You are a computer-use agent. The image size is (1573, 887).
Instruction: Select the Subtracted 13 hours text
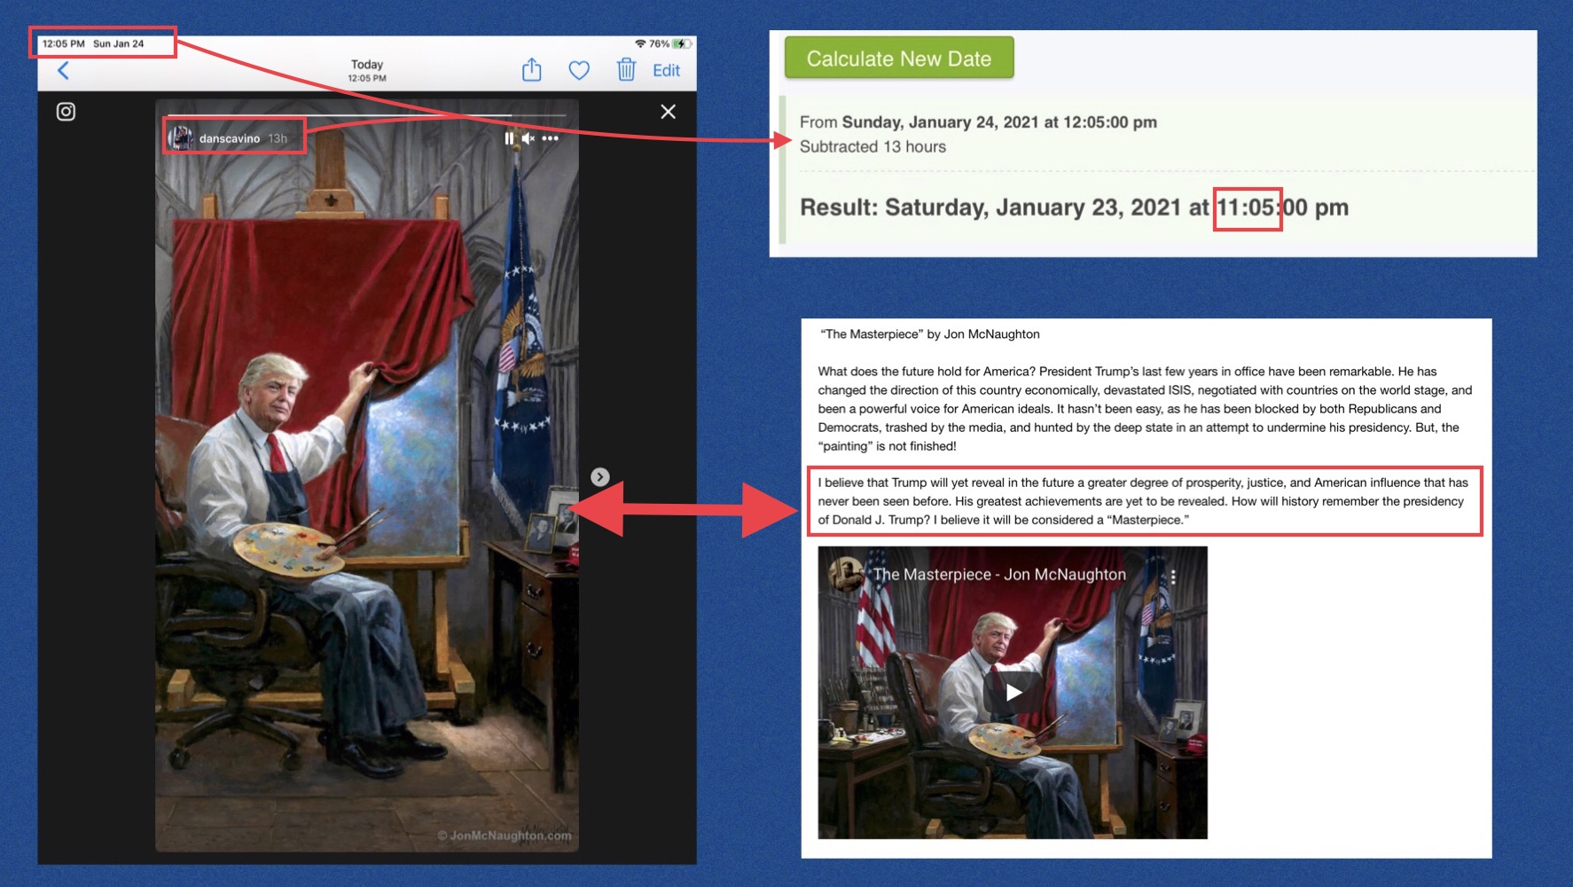click(x=873, y=146)
